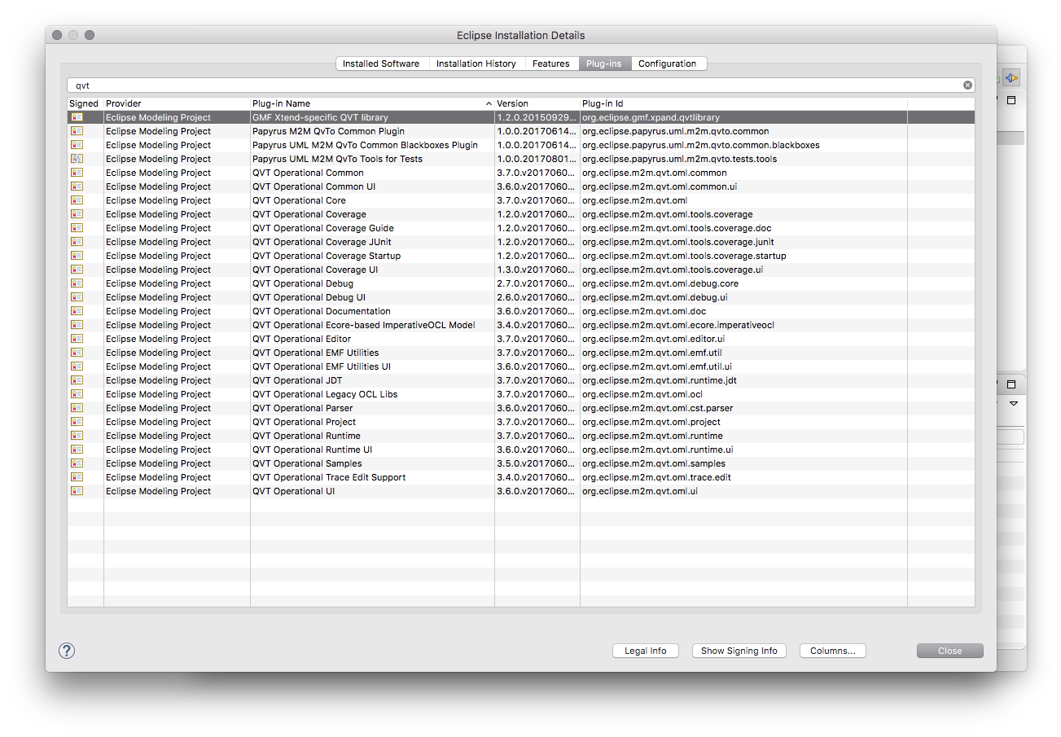
Task: Click signed icon for QVT Operational Documentation
Action: 77,311
